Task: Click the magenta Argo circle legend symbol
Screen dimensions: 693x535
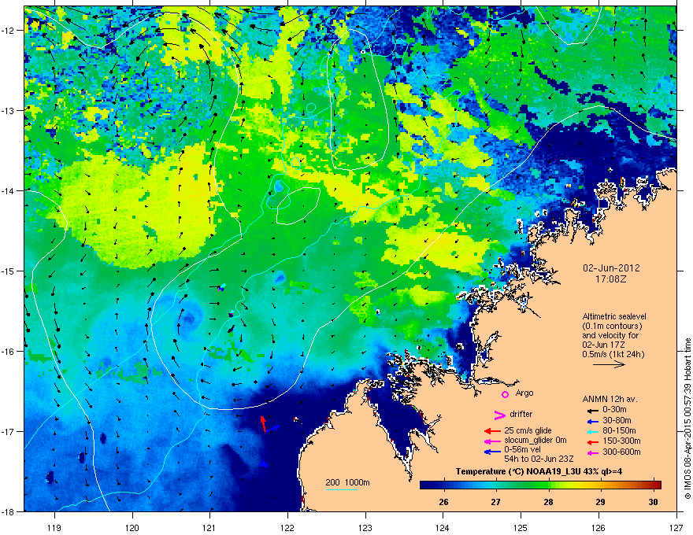Action: click(505, 394)
